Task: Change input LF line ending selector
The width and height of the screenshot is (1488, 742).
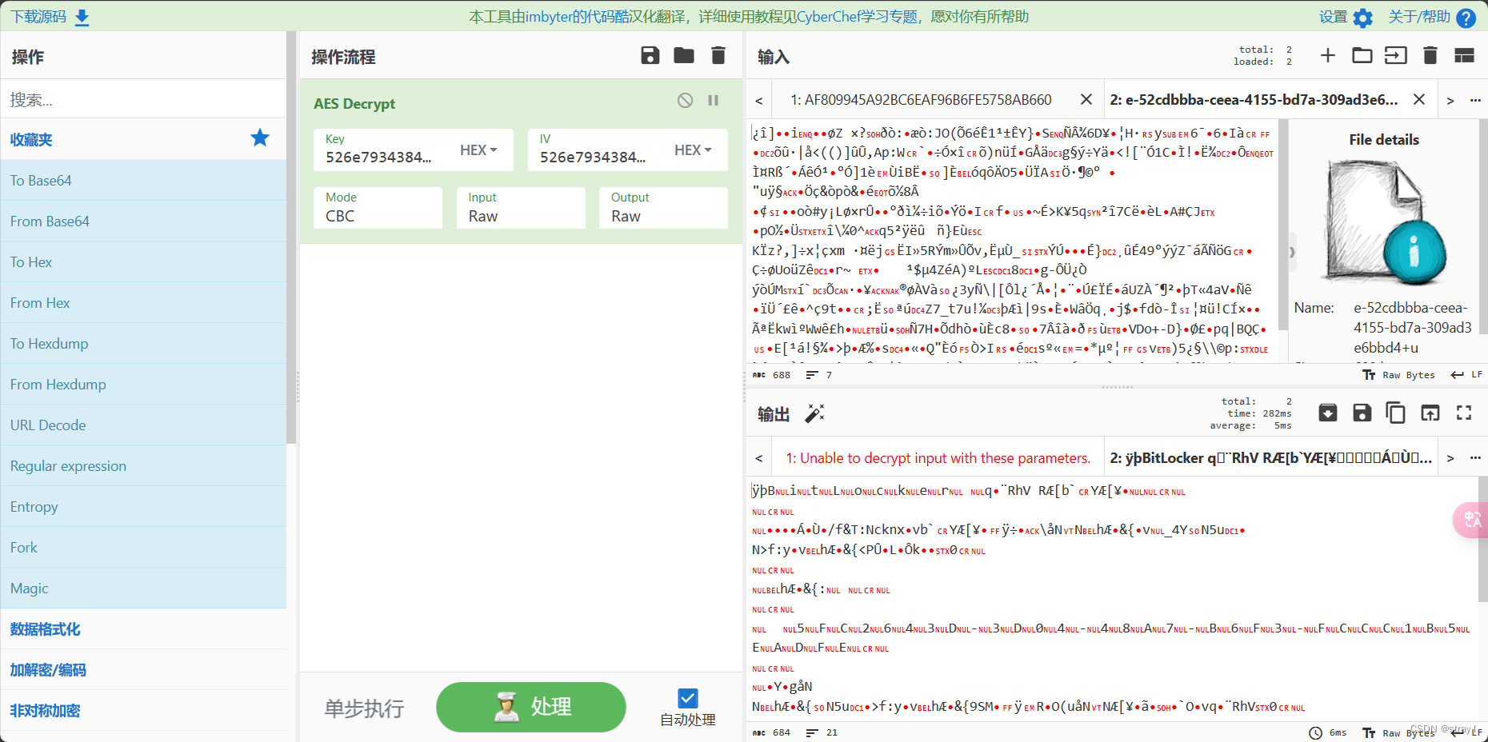Action: (1467, 375)
